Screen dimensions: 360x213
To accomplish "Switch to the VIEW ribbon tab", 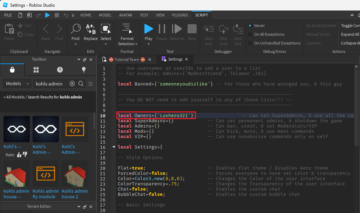I will tap(160, 15).
